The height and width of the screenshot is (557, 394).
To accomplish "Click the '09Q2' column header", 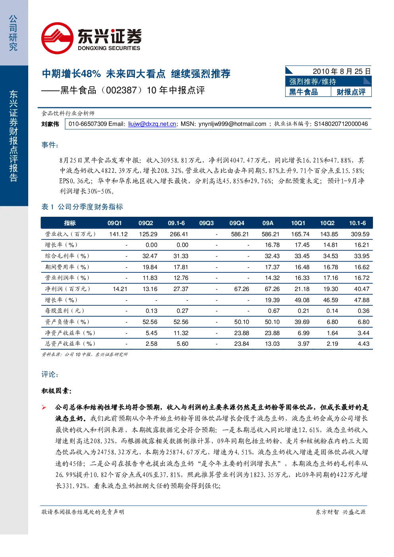I will (x=146, y=223).
